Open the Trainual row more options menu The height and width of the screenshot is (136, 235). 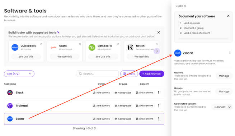pos(159,106)
